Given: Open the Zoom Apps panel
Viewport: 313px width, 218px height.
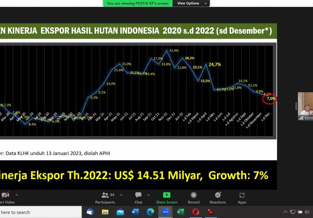Looking at the screenshot, I should point(242,198).
